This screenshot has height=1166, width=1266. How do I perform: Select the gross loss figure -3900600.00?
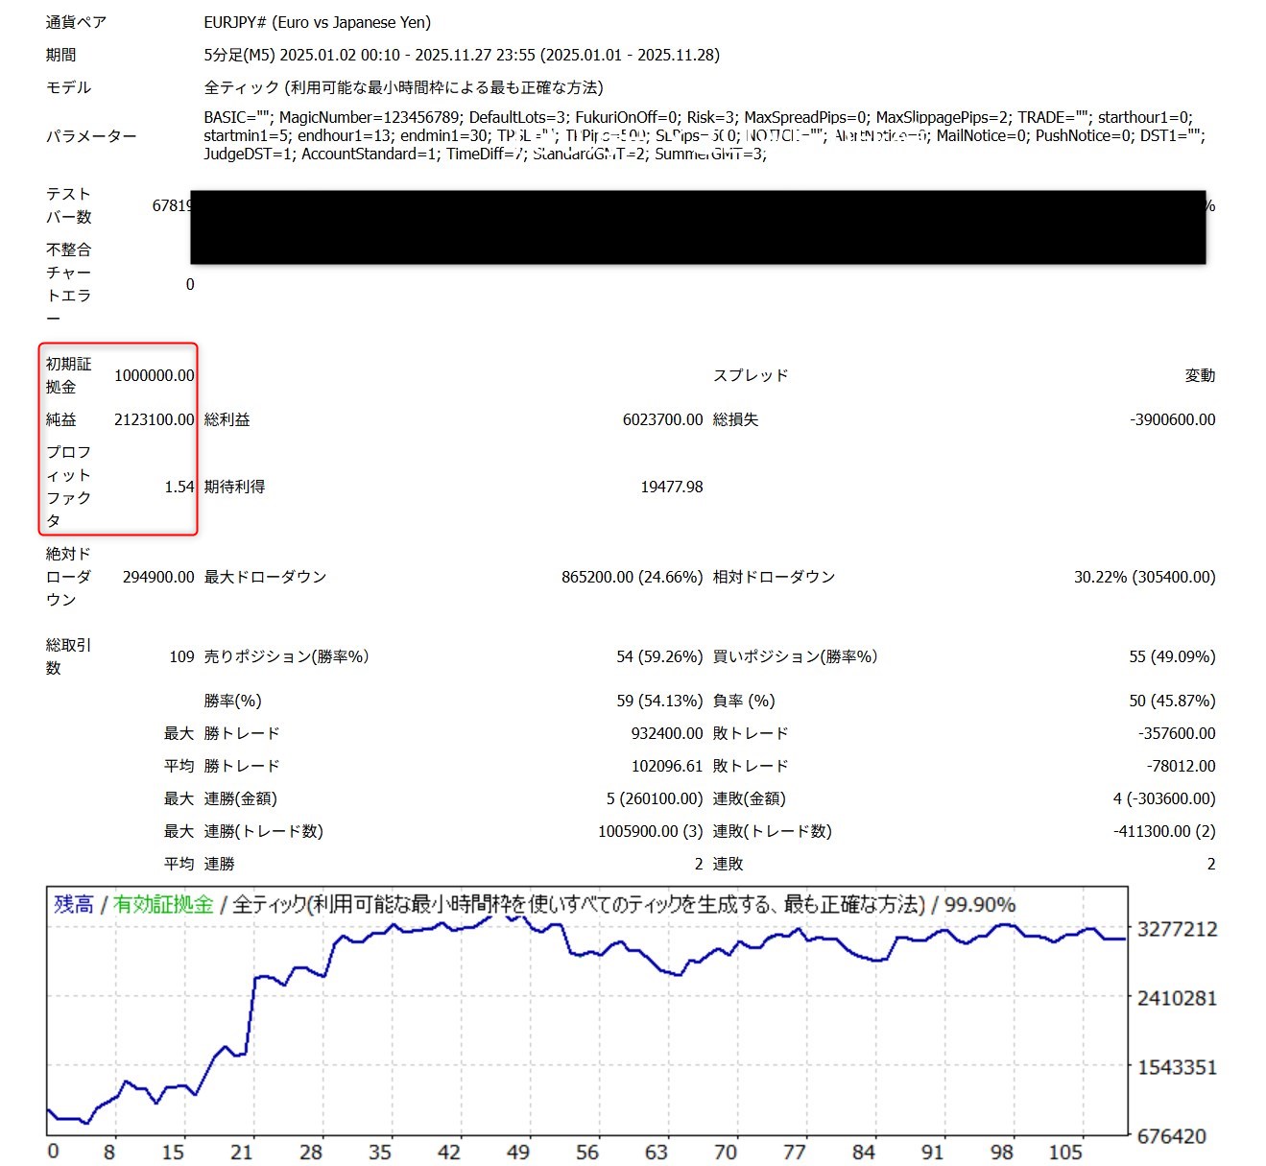[x=1172, y=419]
